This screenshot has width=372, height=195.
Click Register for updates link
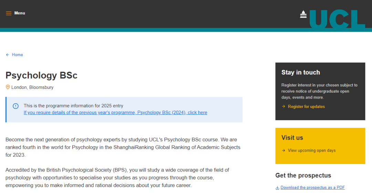pyautogui.click(x=306, y=106)
